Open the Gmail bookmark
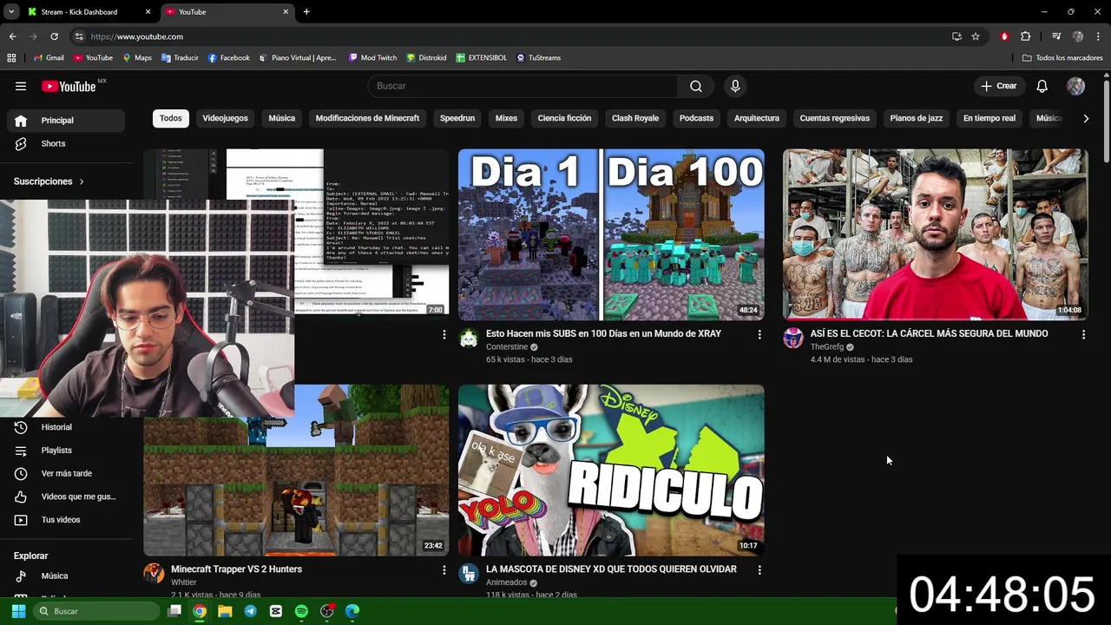 [49, 58]
